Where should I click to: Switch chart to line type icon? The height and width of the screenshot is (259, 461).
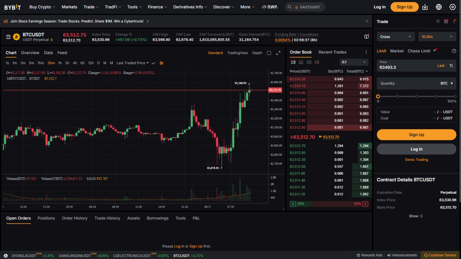(153, 63)
